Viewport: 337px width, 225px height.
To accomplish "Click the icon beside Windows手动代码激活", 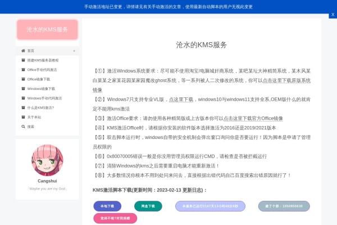I will click(22, 98).
